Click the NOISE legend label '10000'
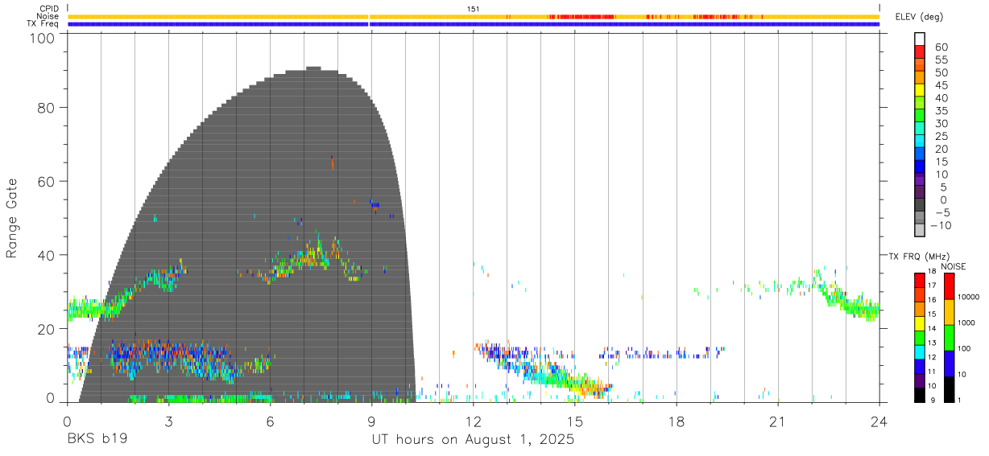The width and height of the screenshot is (989, 456). point(969,297)
